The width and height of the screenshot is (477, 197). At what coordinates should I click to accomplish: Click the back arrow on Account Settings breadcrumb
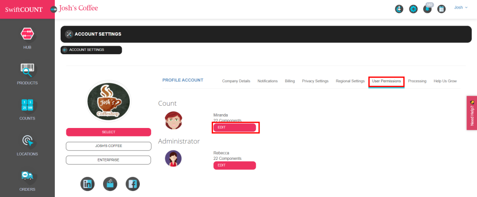(65, 50)
